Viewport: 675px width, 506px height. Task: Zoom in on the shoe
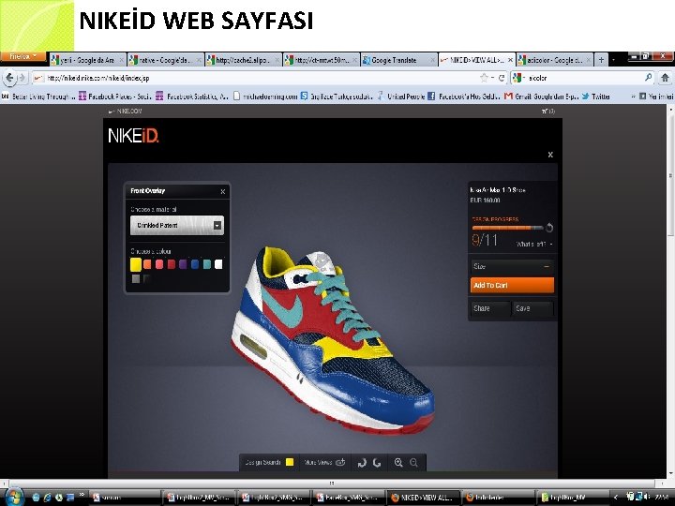(398, 463)
